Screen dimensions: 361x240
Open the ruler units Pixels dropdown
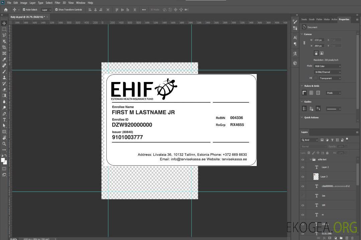(334, 93)
